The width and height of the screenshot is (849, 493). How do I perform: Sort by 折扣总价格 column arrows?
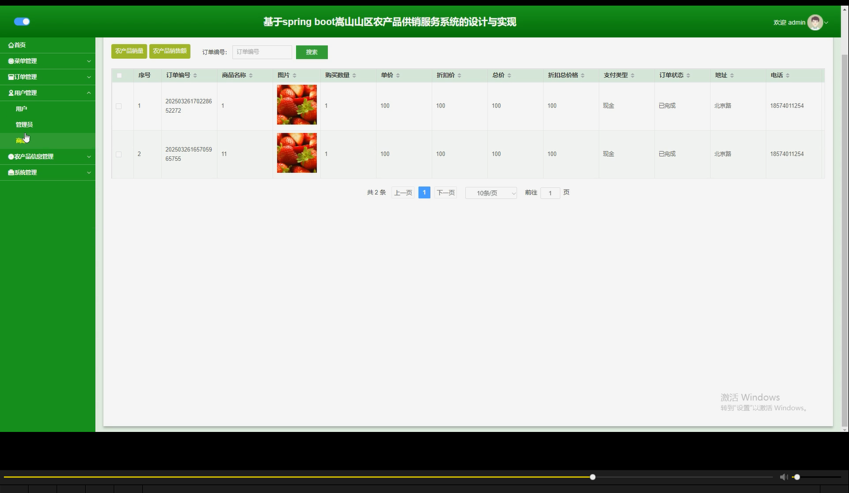coord(582,76)
